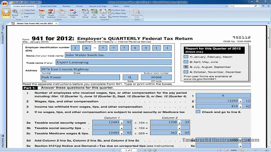Check quarter 1: January, February, March

(186, 57)
